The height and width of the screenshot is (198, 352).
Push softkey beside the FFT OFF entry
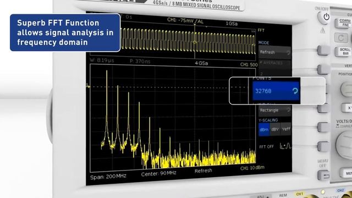pos(323,146)
